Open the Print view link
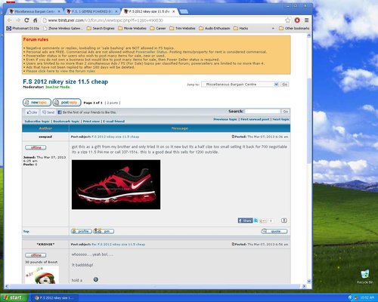This screenshot has height=302, width=378. [91, 122]
